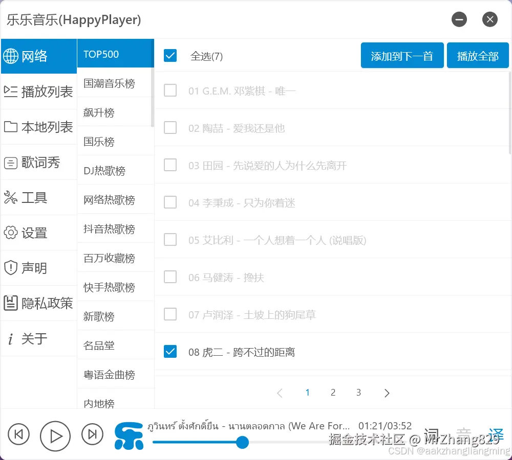Click the next page arrow chevron
The width and height of the screenshot is (512, 460).
pyautogui.click(x=387, y=393)
